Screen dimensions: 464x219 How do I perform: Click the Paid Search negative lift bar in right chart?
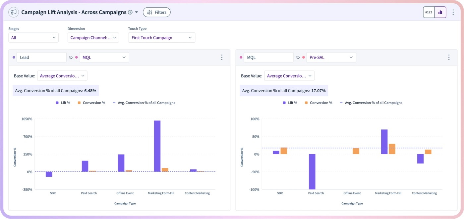pos(312,172)
